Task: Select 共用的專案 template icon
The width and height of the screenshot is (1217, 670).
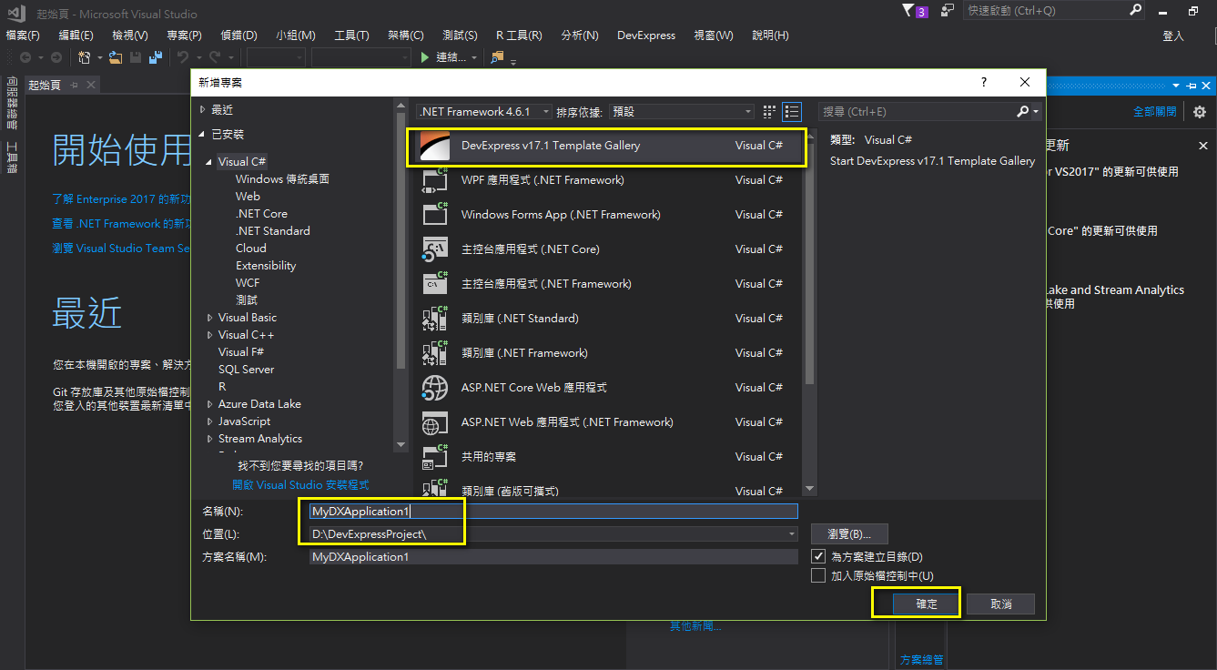Action: (x=435, y=457)
